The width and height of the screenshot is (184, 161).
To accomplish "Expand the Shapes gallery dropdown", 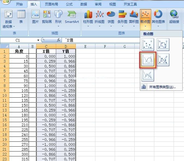I will [58, 18].
